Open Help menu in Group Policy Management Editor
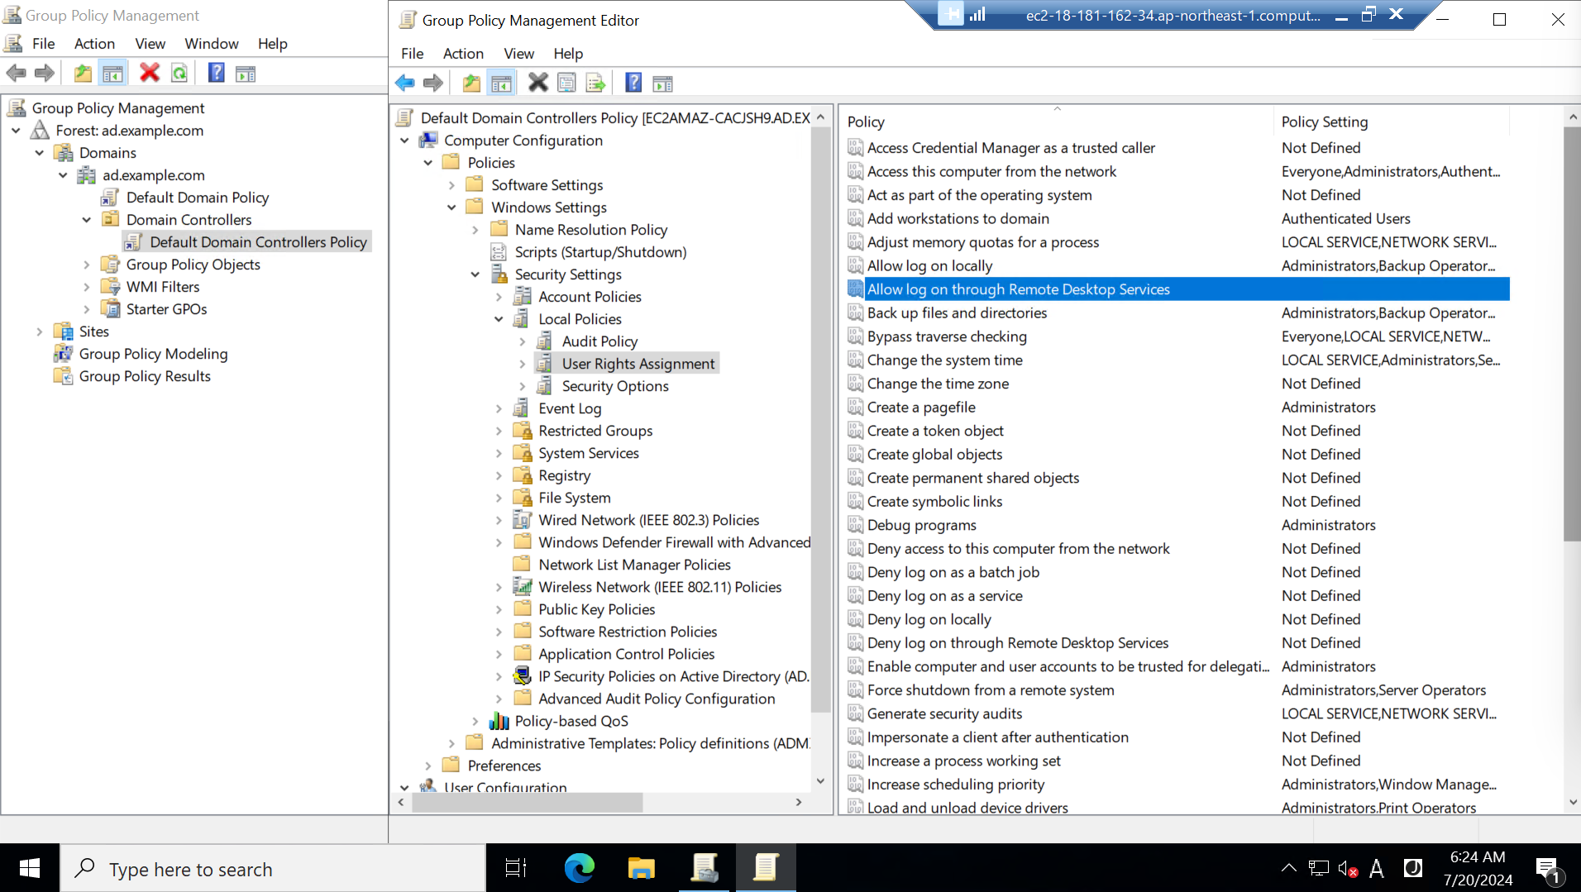Image resolution: width=1581 pixels, height=892 pixels. click(x=568, y=54)
